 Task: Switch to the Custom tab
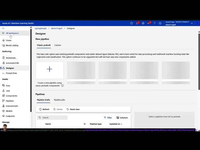pos(57,45)
